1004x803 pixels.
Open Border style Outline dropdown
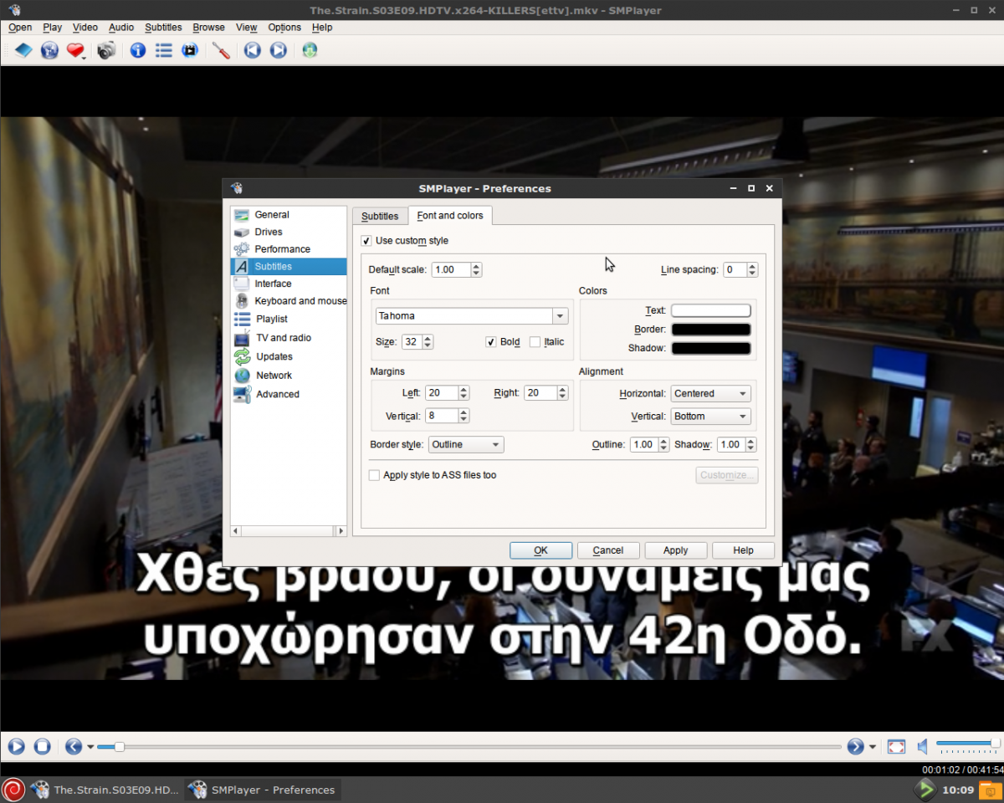(466, 445)
